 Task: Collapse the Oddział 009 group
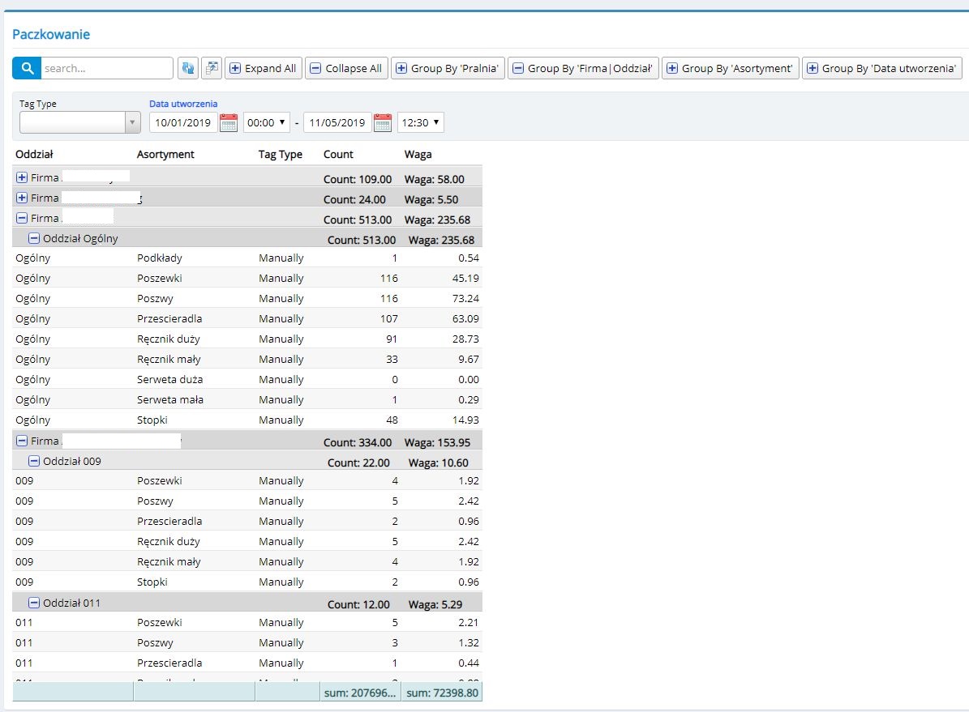35,461
